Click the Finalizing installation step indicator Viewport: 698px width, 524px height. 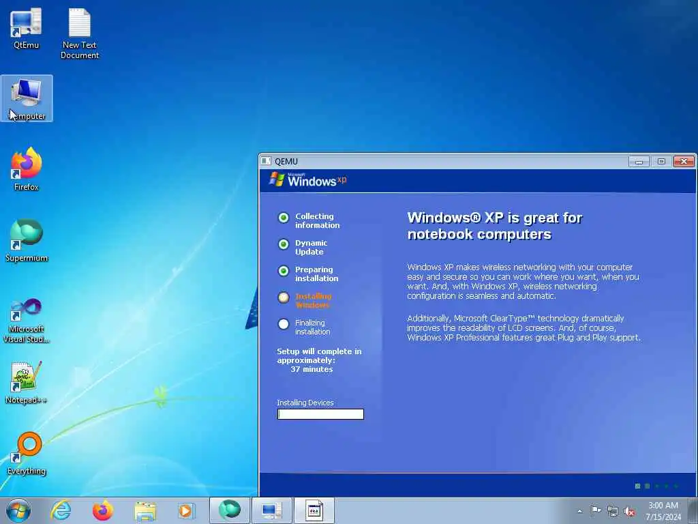(284, 324)
